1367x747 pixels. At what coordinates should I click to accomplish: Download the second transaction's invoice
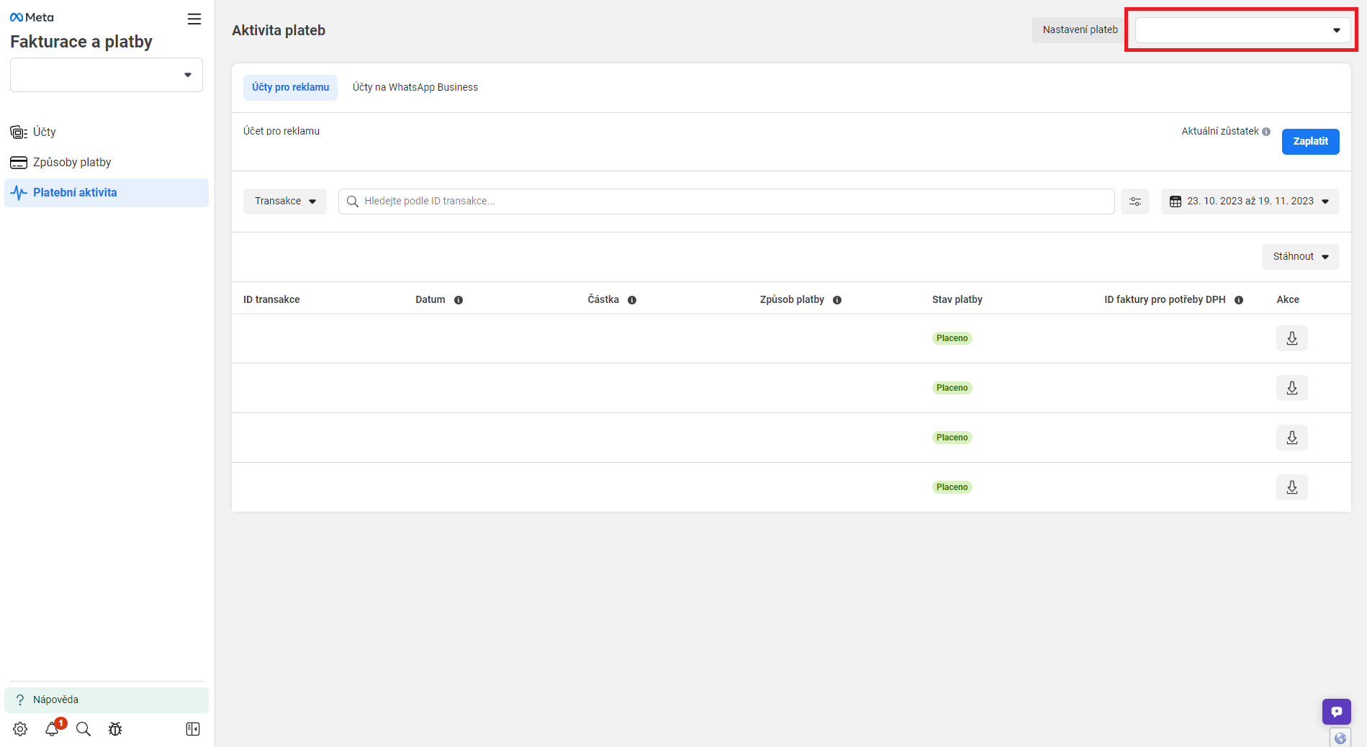click(1292, 388)
